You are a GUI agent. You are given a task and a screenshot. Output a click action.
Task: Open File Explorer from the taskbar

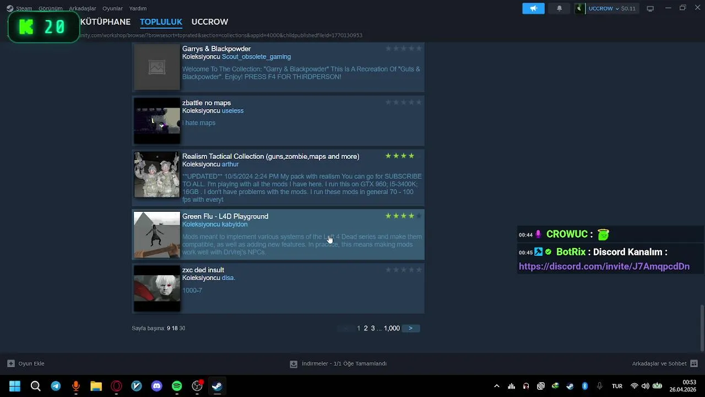click(96, 386)
